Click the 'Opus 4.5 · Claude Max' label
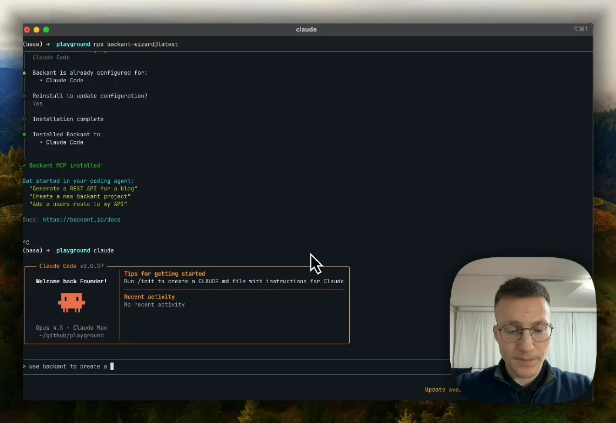 point(72,328)
